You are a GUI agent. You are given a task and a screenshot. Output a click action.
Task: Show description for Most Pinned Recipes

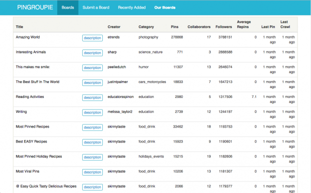click(92, 127)
